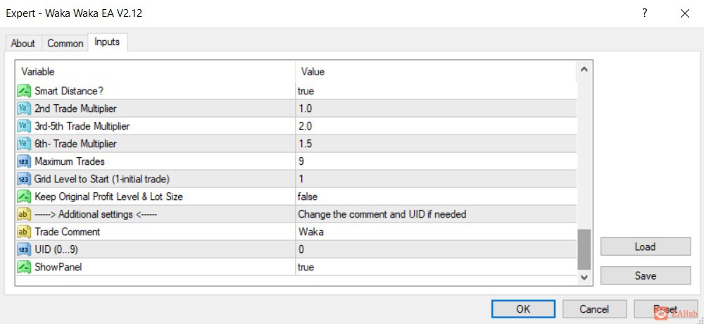Image resolution: width=704 pixels, height=324 pixels.
Task: Click the Keep Original Profit Level icon
Action: (x=24, y=197)
